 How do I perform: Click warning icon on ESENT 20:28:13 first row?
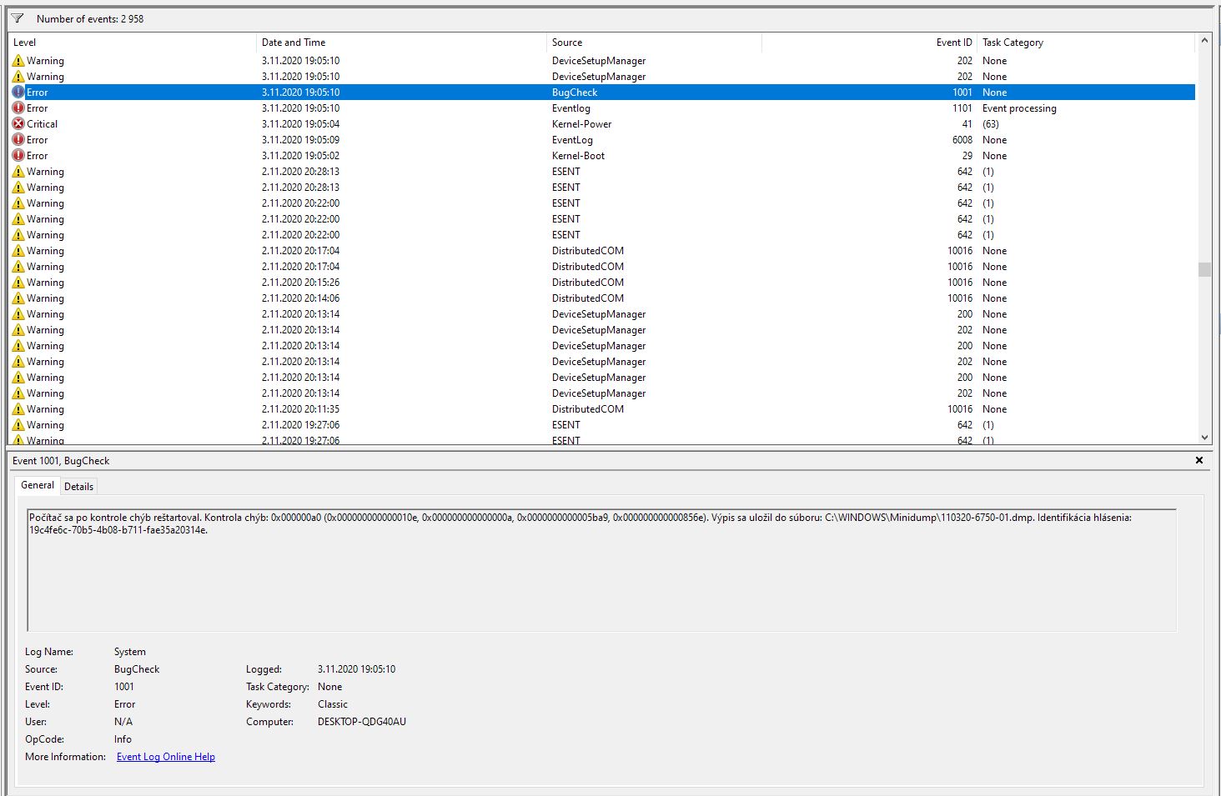tap(18, 172)
